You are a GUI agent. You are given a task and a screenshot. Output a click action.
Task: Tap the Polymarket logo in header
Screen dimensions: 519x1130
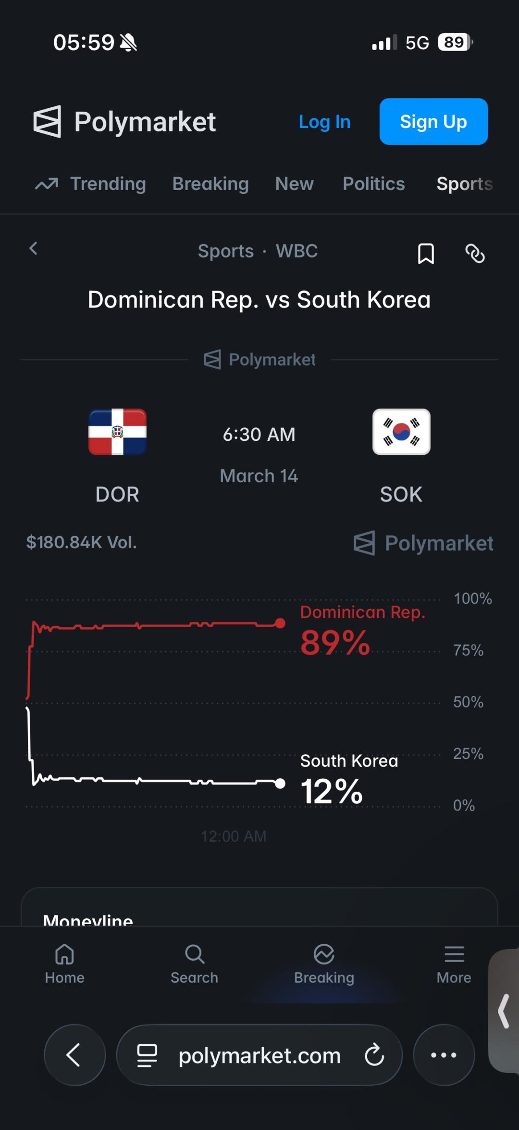tap(124, 122)
